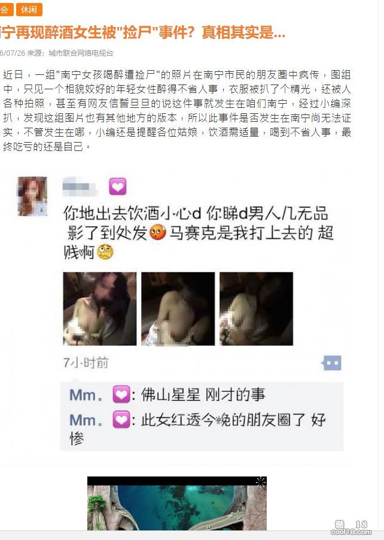This screenshot has height=540, width=384.
Task: Click the red blushing emoji in the post
Action: (158, 233)
